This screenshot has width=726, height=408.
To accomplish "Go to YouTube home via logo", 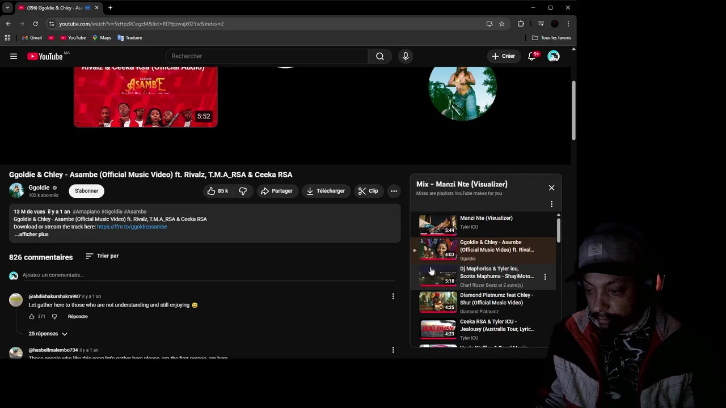I will (x=45, y=56).
